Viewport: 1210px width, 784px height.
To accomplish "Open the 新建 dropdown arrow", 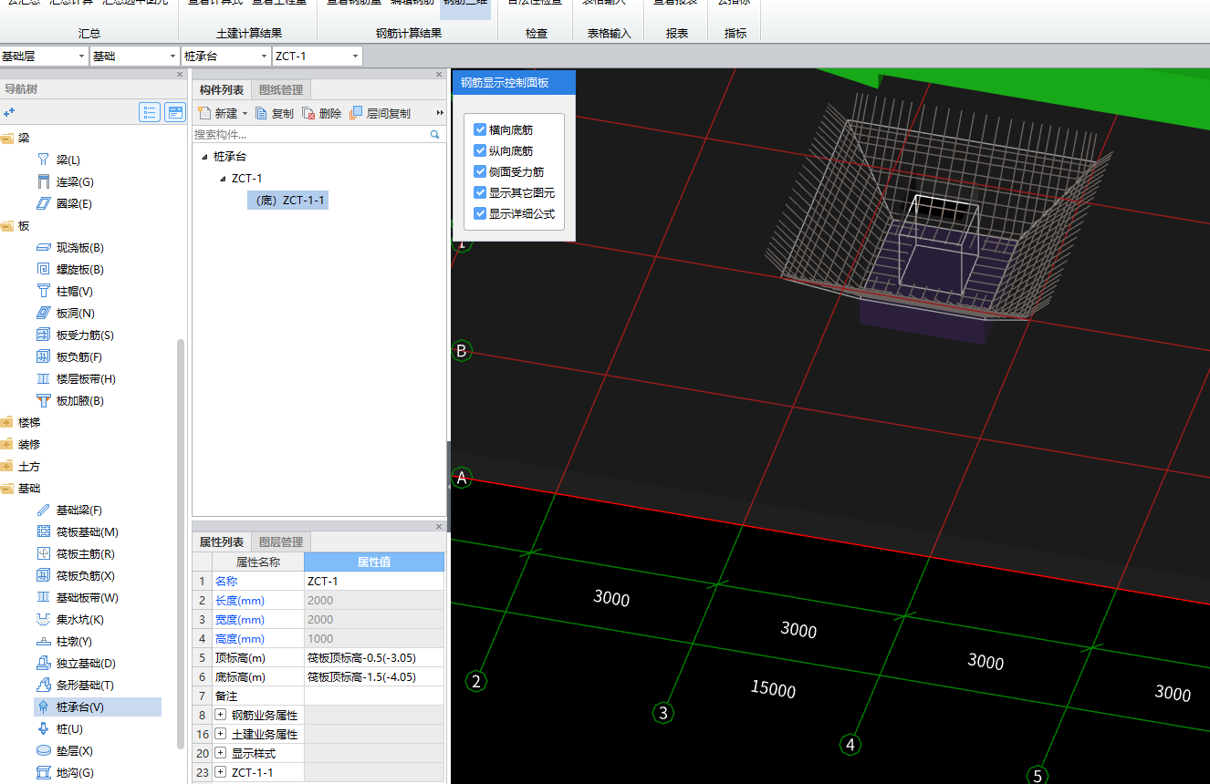I will click(x=245, y=114).
